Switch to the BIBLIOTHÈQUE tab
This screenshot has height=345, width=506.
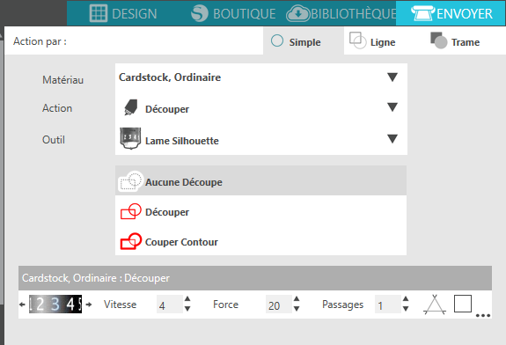(x=341, y=13)
